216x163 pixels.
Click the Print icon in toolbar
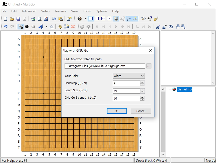pyautogui.click(x=33, y=19)
